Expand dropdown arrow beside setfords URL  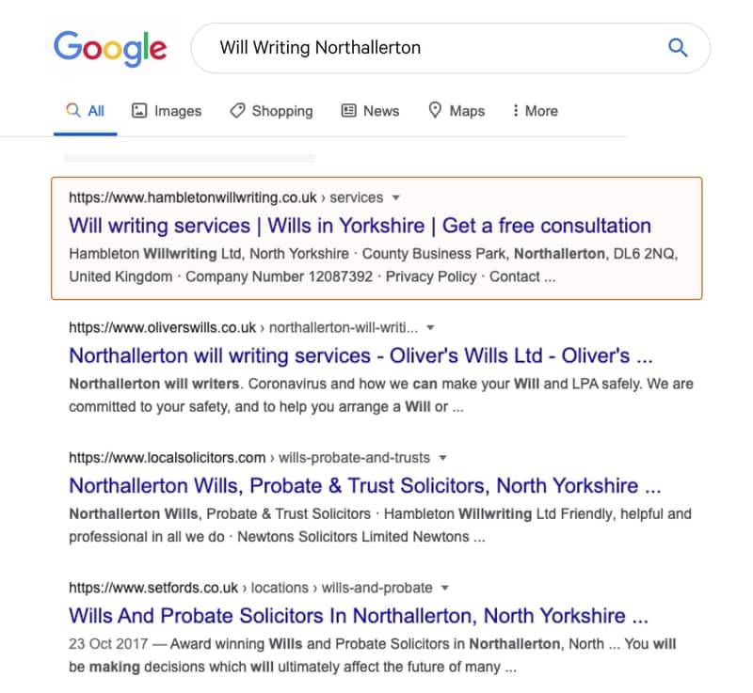tap(444, 588)
